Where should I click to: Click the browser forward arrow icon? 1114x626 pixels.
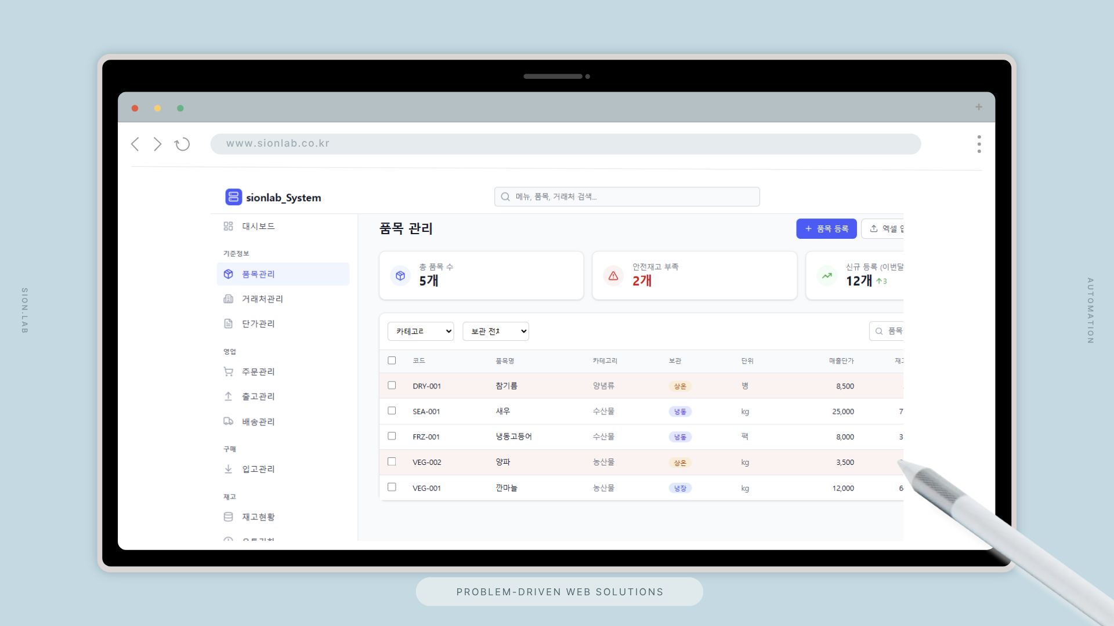point(157,144)
